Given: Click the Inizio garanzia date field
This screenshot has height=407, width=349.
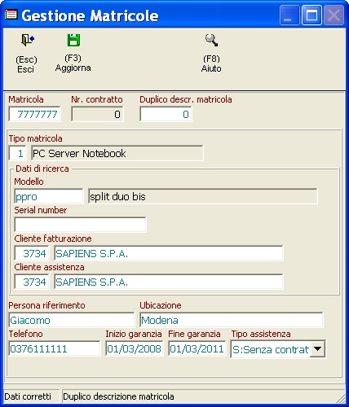Looking at the screenshot, I should (x=135, y=348).
